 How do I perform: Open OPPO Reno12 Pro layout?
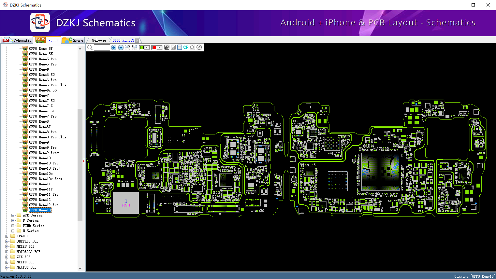[x=44, y=205]
